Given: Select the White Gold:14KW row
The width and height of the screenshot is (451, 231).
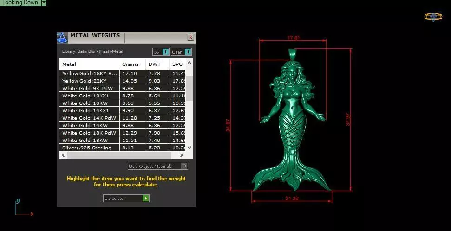Looking at the screenshot, I should [123, 126].
